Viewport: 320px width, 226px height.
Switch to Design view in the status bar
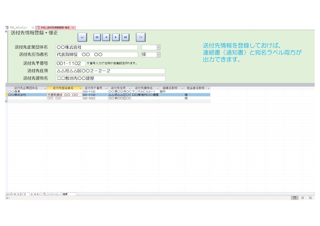coord(310,198)
